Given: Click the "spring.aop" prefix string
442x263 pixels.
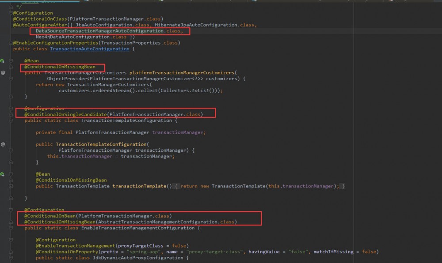Looking at the screenshot, I should pos(144,252).
